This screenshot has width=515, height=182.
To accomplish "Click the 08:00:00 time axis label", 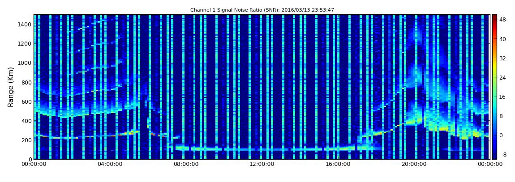I will click(185, 164).
